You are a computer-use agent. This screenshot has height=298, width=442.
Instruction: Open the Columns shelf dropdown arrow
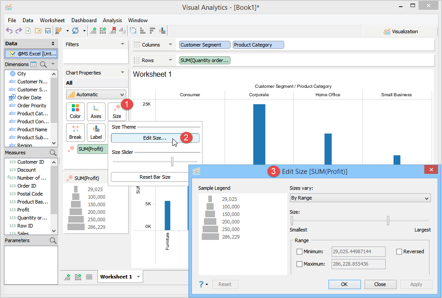(x=170, y=44)
